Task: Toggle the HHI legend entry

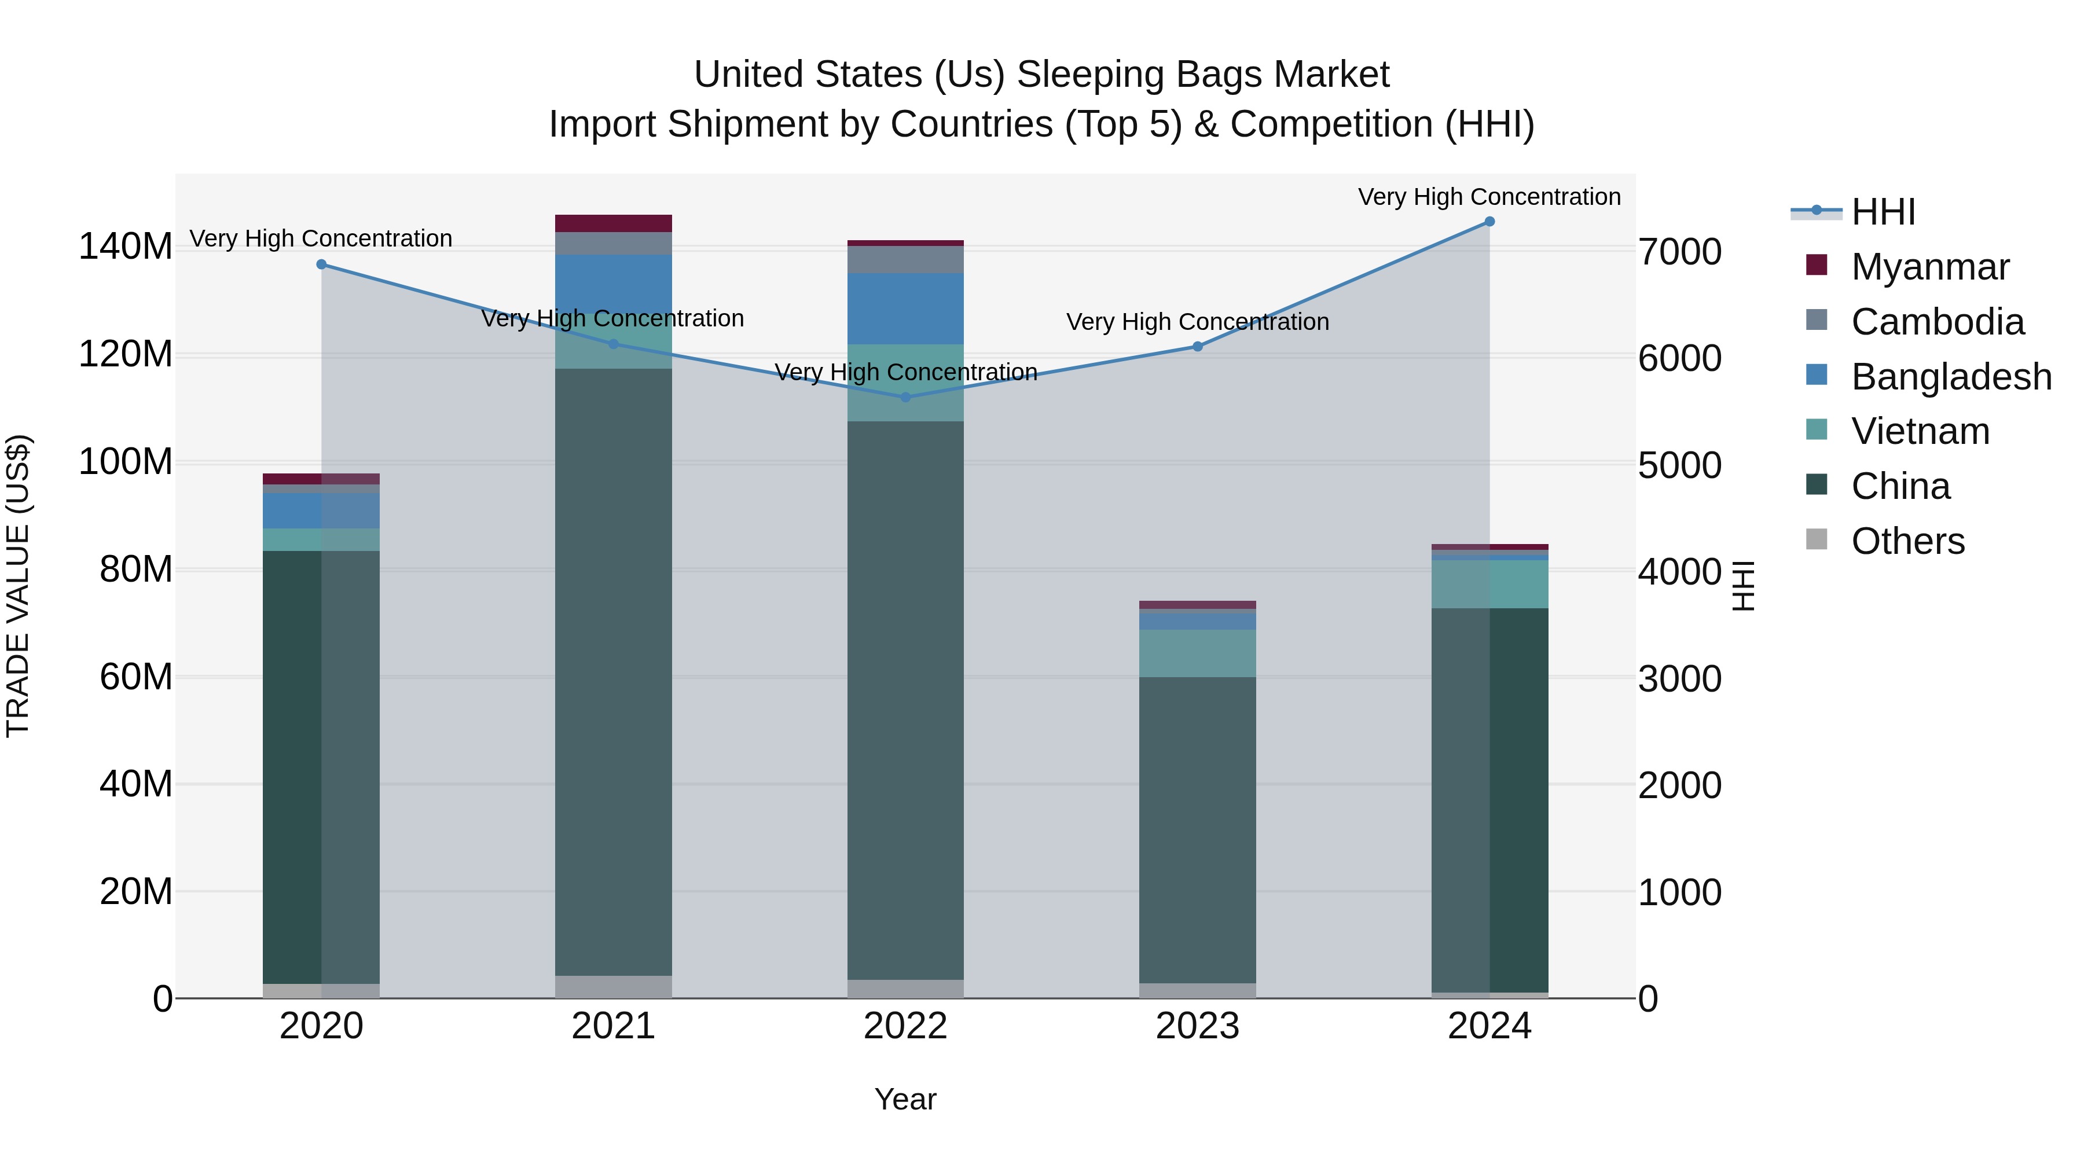Action: click(x=1854, y=212)
